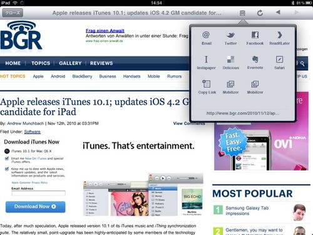Choose the Copy Link icon
The image size is (313, 235).
207,84
